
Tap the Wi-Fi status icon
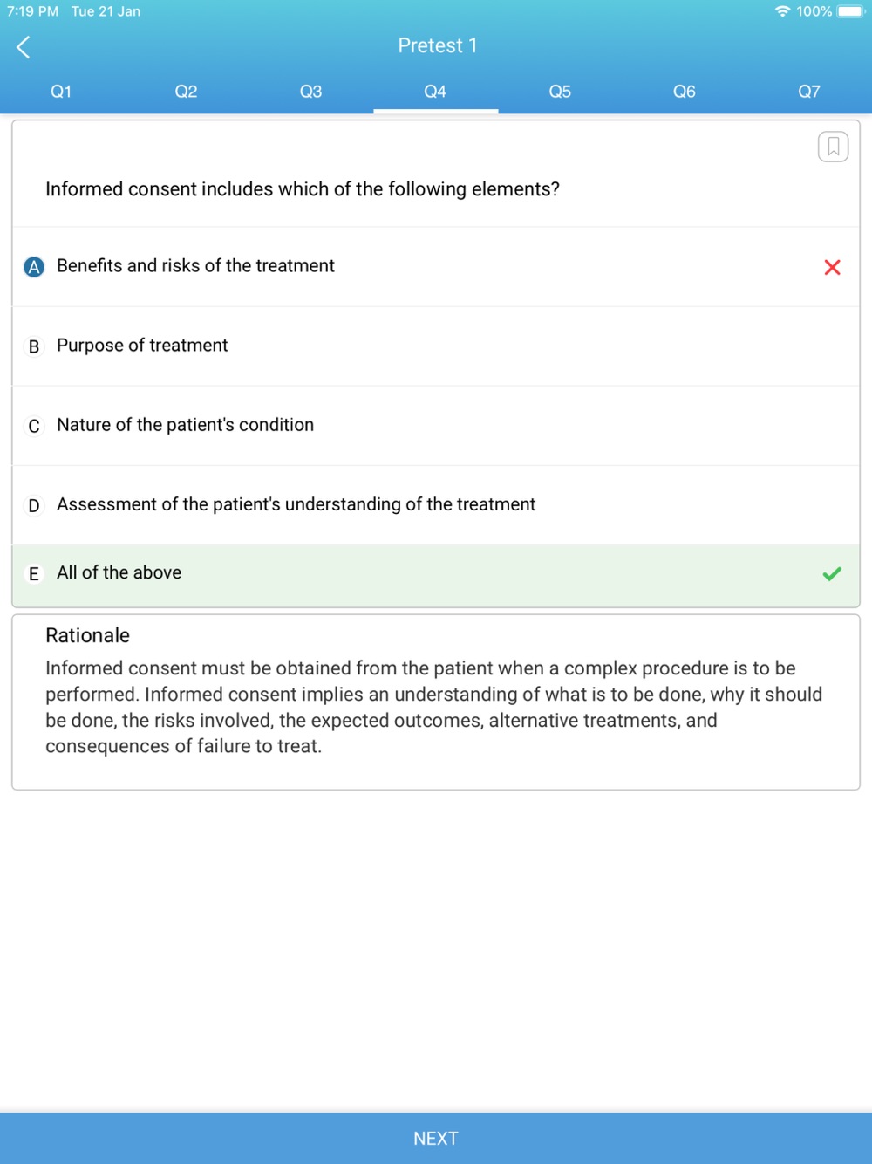point(782,11)
